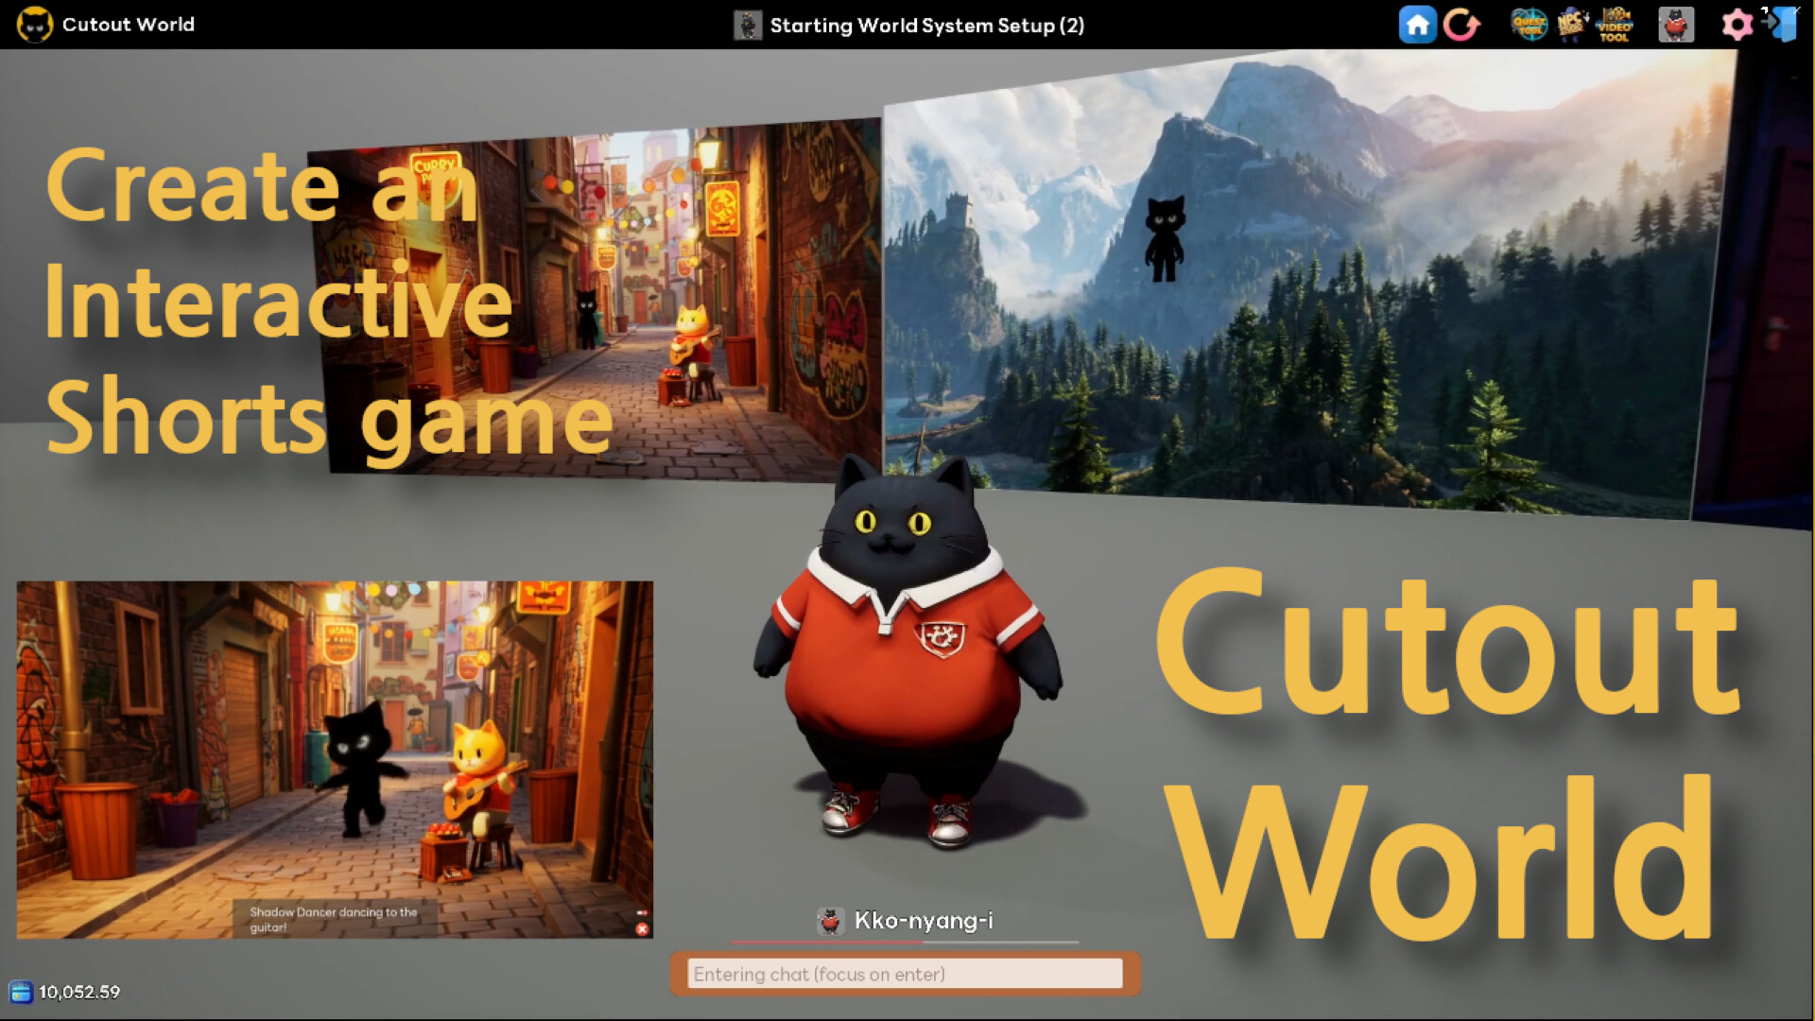Click the 10,052.59 balance amount
This screenshot has width=1815, height=1021.
(x=79, y=992)
